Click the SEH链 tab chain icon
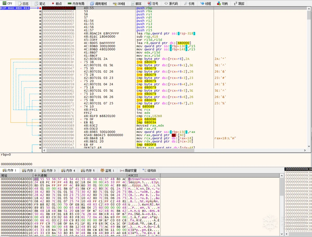This screenshot has width=312, height=237. click(x=115, y=4)
